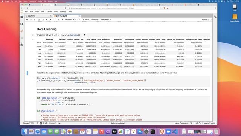Click the median_house_value column header
This screenshot has width=241, height=136.
(x=157, y=39)
